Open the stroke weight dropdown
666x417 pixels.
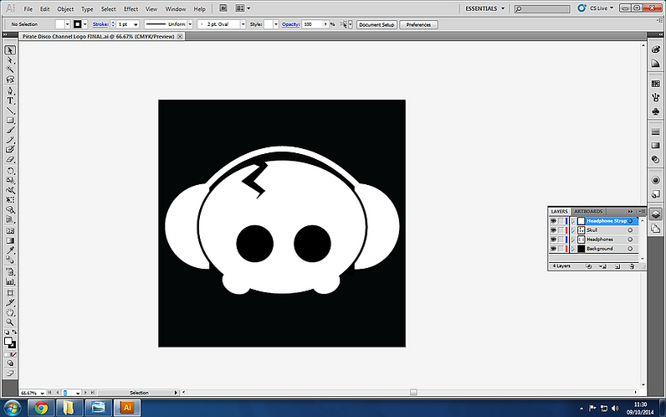[136, 24]
